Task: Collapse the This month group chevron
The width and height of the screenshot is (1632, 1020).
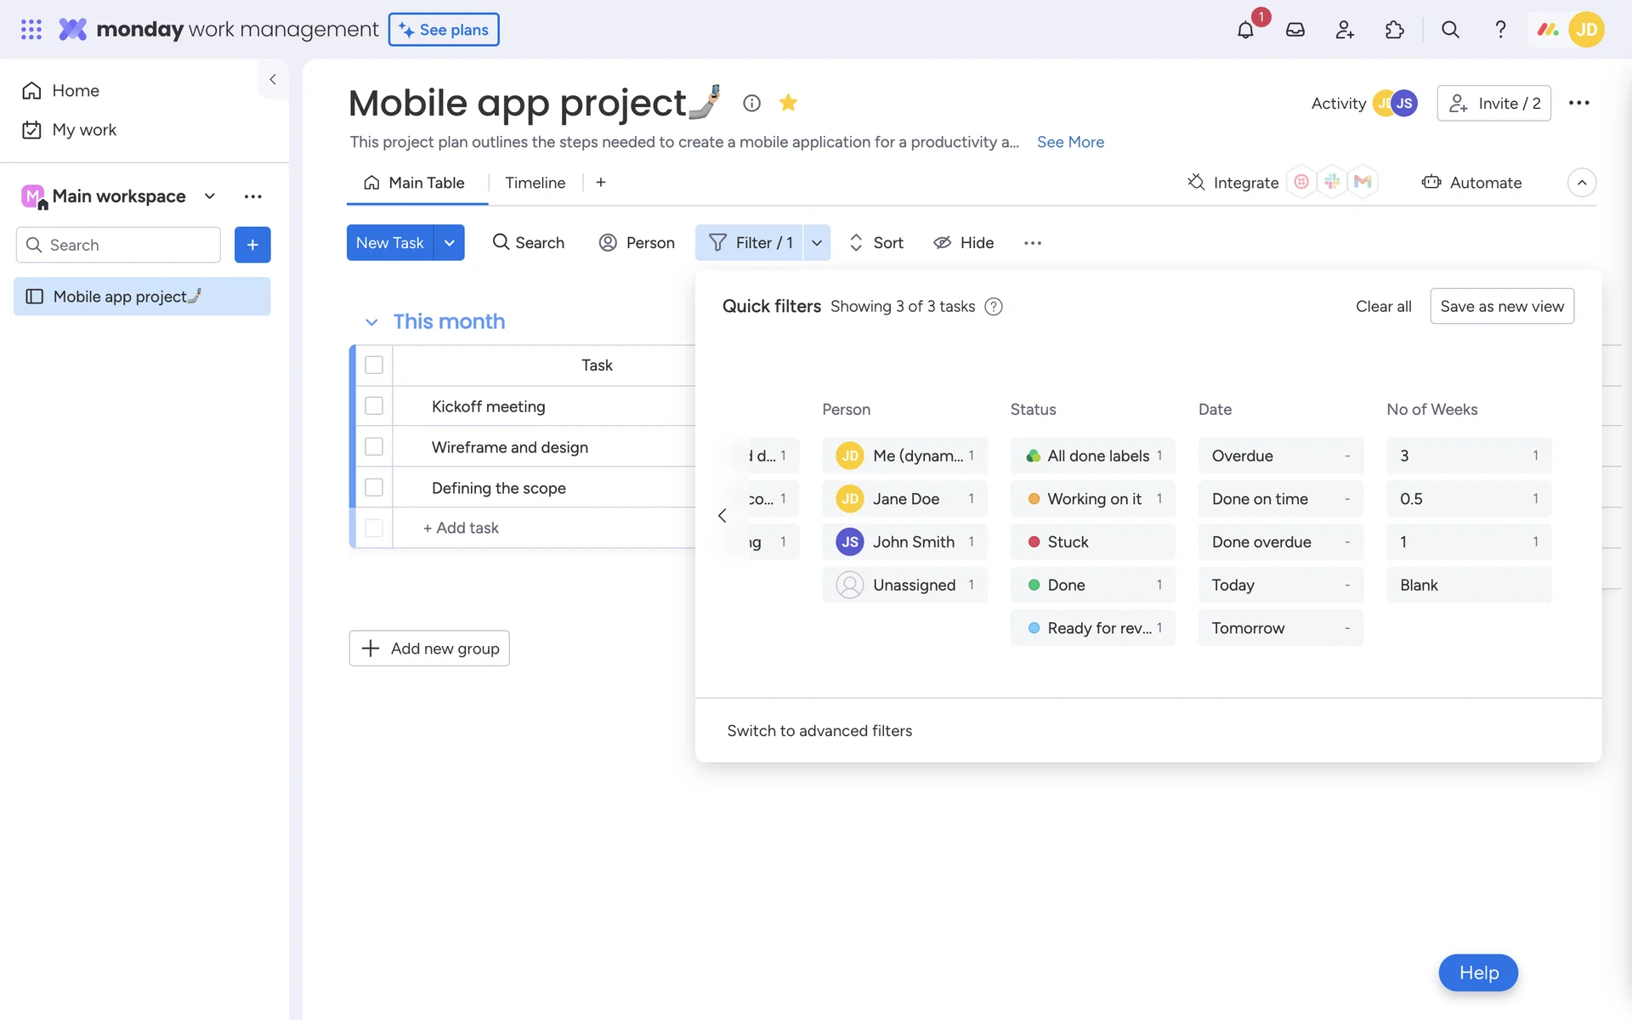Action: (x=371, y=322)
